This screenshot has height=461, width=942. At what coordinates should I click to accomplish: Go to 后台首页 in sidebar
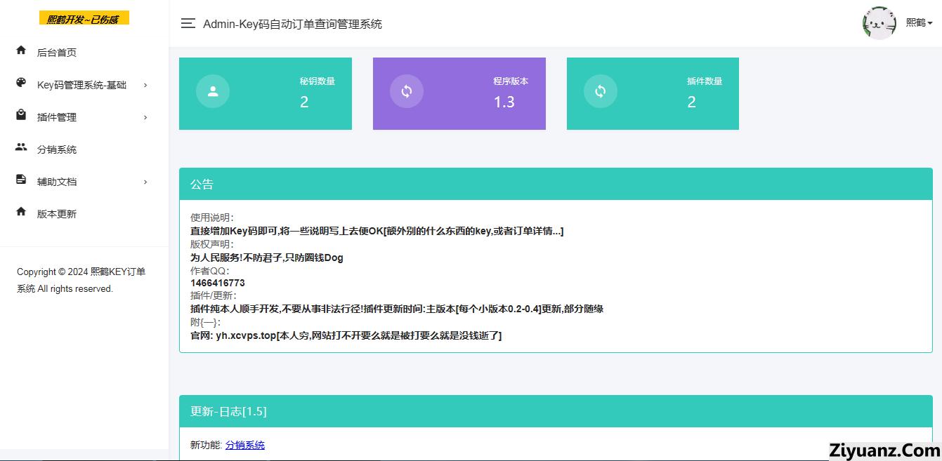tap(57, 53)
